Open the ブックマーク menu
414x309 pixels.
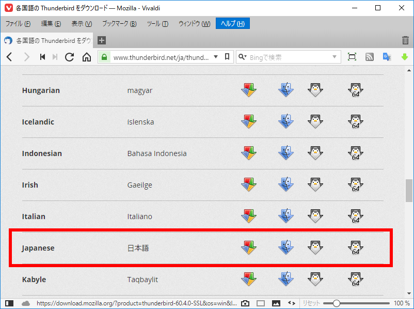119,24
